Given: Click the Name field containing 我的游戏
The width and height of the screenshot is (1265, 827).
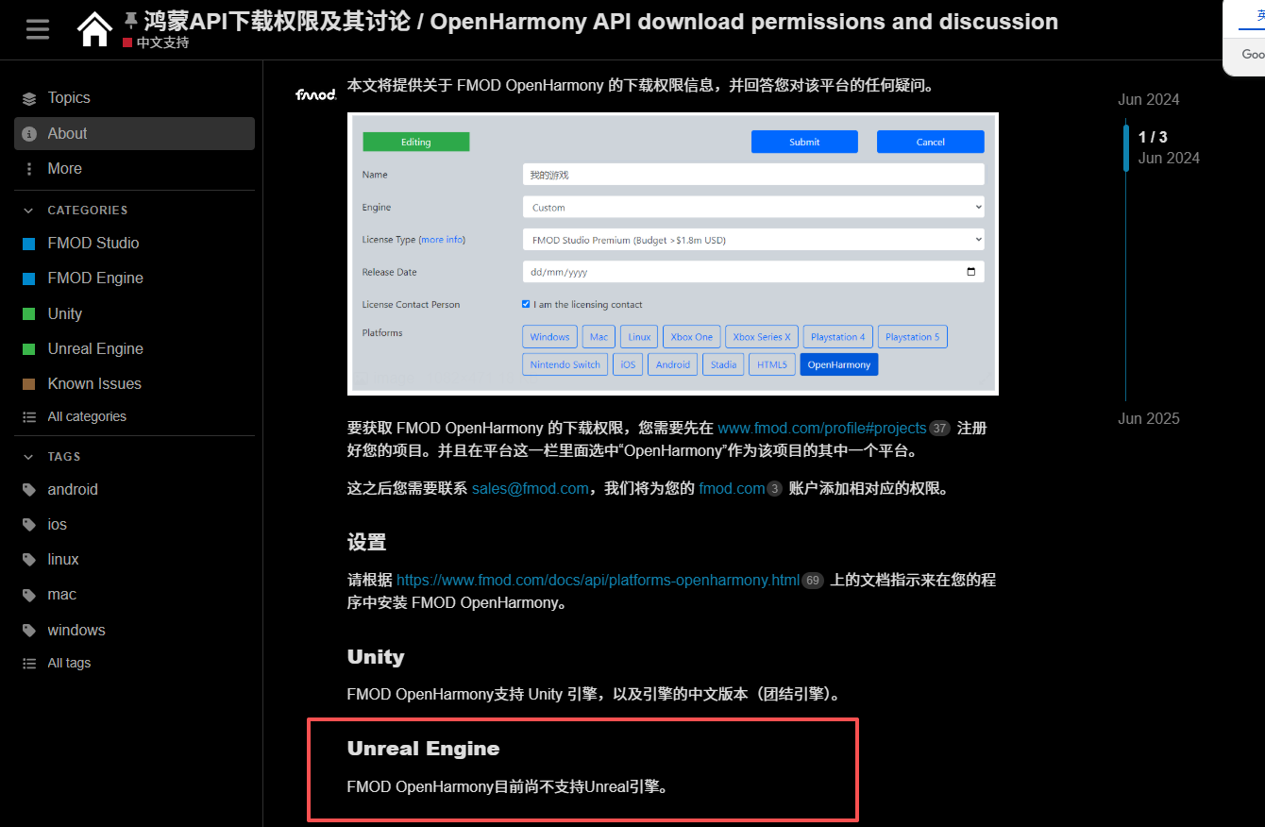Looking at the screenshot, I should [x=753, y=175].
